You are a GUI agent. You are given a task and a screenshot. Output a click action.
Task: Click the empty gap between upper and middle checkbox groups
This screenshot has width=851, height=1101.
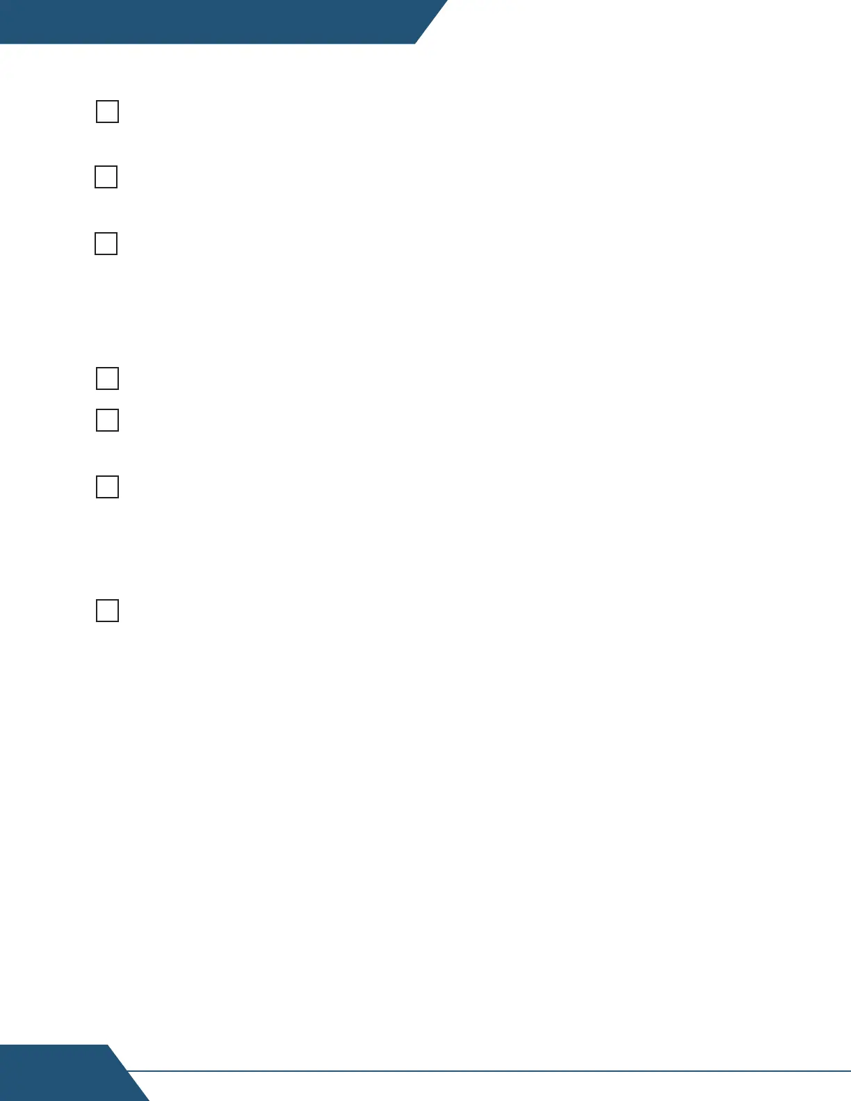pos(425,311)
